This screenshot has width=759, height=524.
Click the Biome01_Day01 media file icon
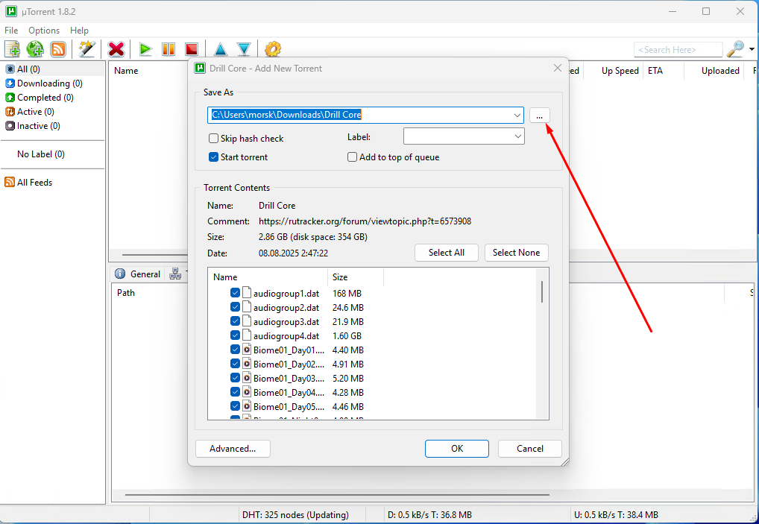(x=247, y=350)
